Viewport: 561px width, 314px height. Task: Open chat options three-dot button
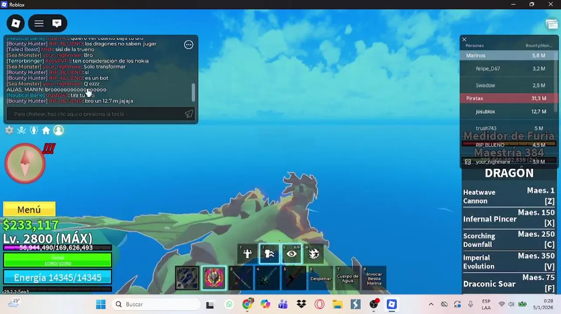point(189,44)
